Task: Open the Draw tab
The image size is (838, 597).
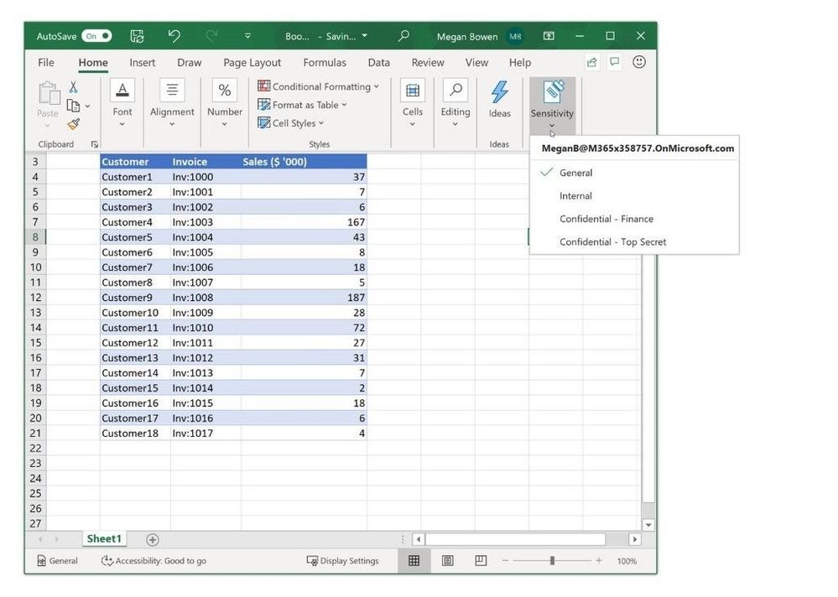Action: [190, 63]
